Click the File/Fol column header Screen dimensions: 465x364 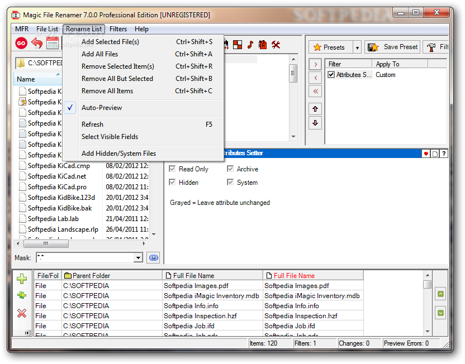(x=48, y=275)
